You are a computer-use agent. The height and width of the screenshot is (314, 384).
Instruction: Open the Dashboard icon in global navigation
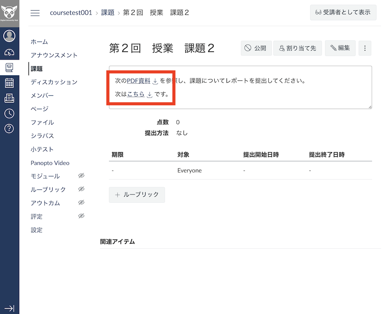9,52
